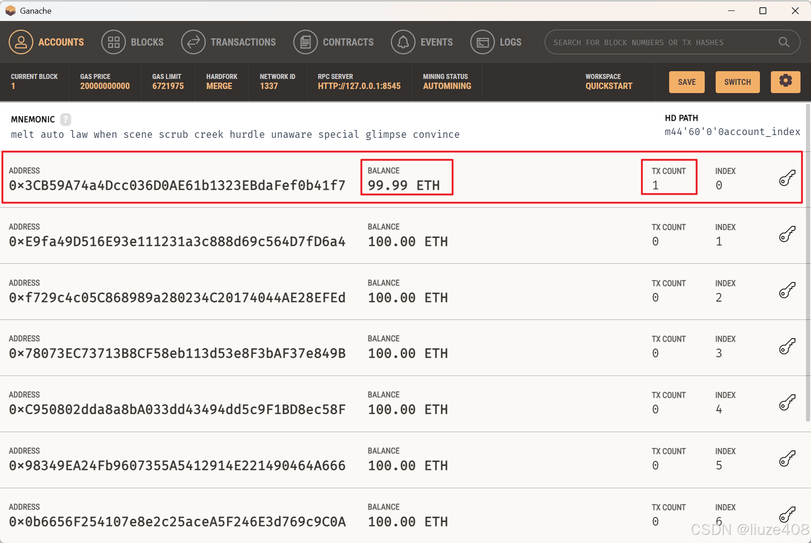Click the QUICKSTART workspace name
The image size is (811, 543).
(609, 86)
